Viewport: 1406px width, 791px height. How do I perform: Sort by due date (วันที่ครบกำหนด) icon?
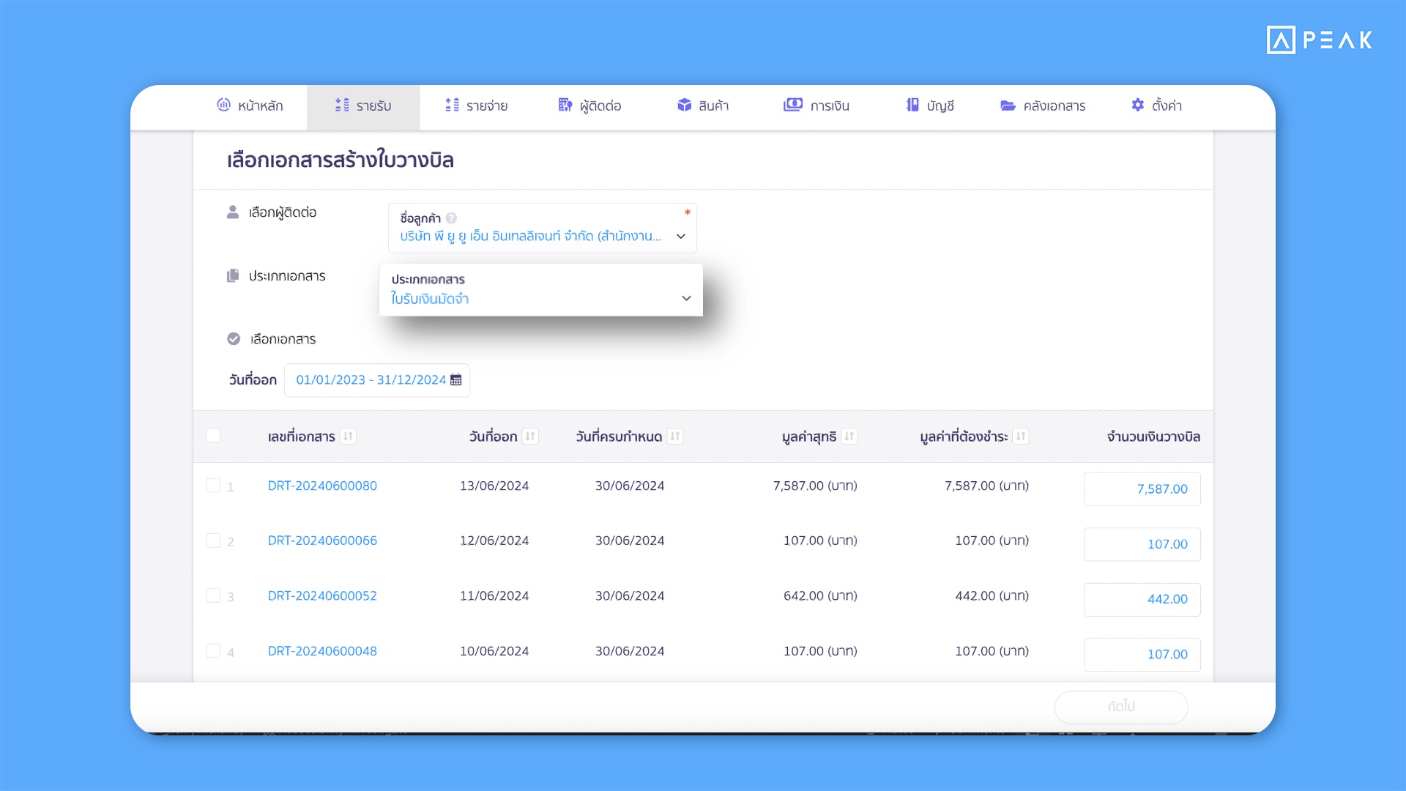point(675,437)
